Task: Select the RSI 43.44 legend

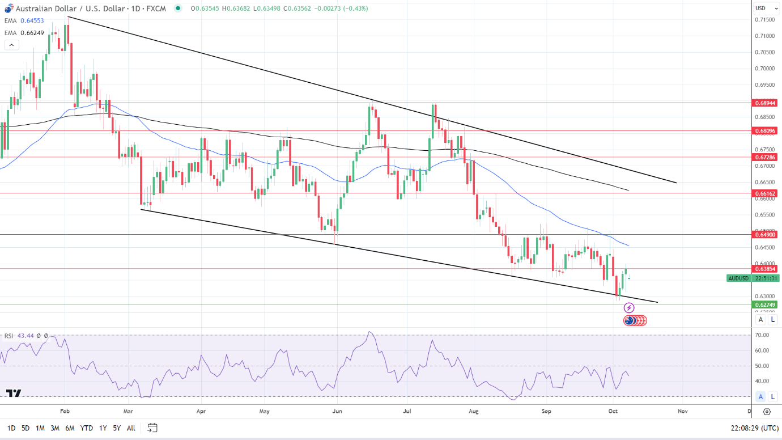Action: (x=19, y=336)
